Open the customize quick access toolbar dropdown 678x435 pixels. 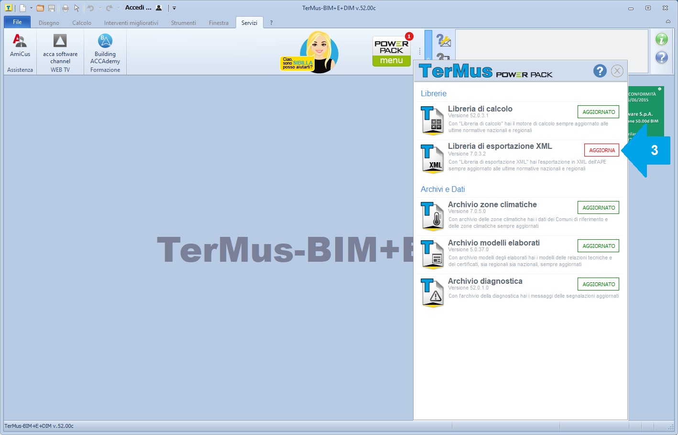(175, 8)
